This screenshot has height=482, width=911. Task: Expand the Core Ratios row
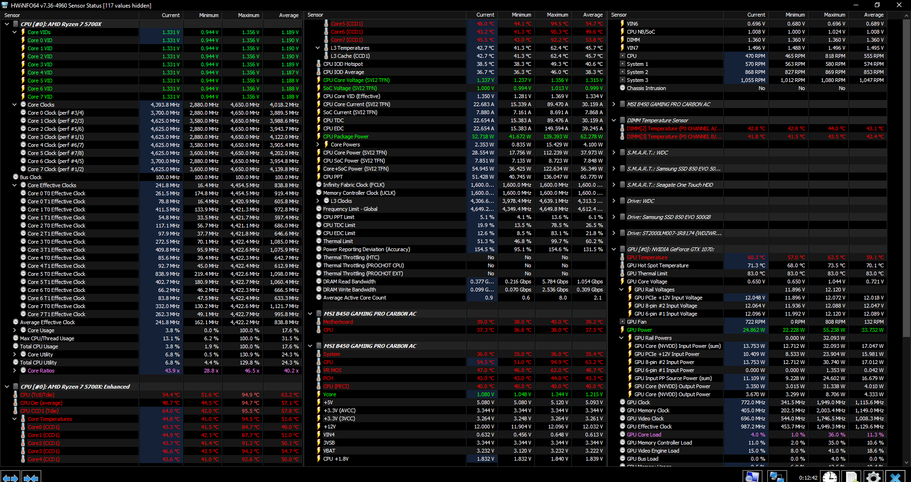click(15, 371)
